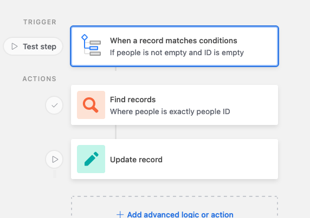Click the ACTIONS section label
Image resolution: width=310 pixels, height=218 pixels.
pos(40,79)
